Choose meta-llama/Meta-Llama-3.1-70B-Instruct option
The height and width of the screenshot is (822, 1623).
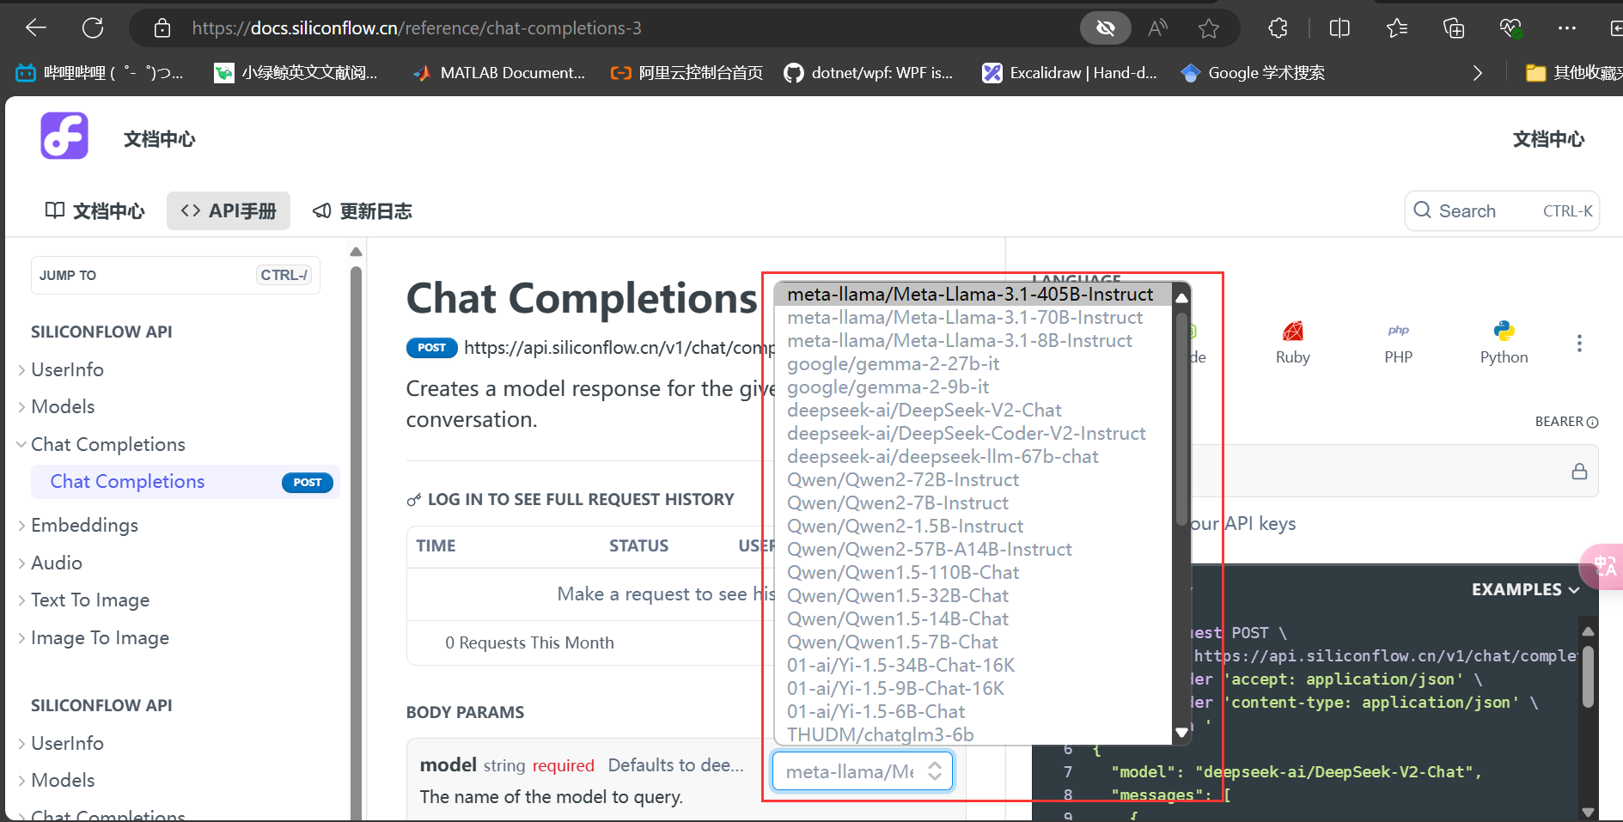965,318
